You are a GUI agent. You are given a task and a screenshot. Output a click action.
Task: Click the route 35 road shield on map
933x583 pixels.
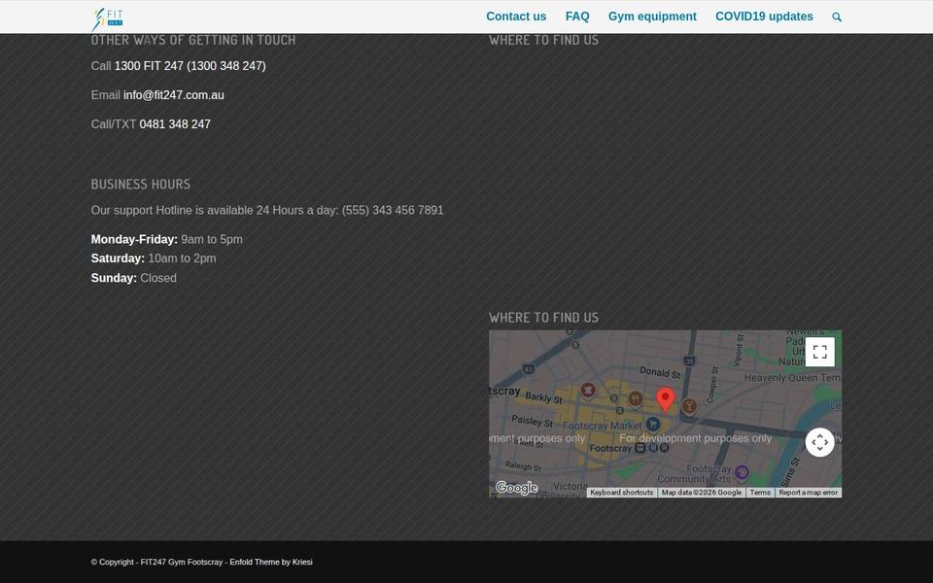[689, 361]
